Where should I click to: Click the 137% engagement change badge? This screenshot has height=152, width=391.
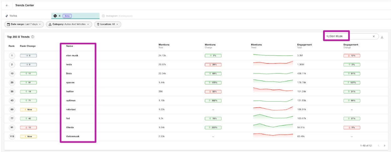[352, 83]
